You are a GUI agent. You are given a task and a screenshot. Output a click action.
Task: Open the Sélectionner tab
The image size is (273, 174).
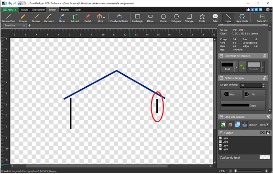pyautogui.click(x=38, y=10)
